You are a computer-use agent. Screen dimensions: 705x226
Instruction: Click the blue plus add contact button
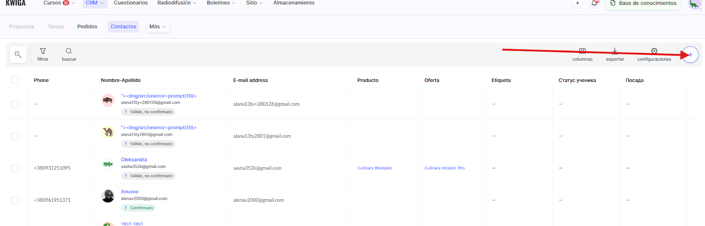(x=690, y=55)
